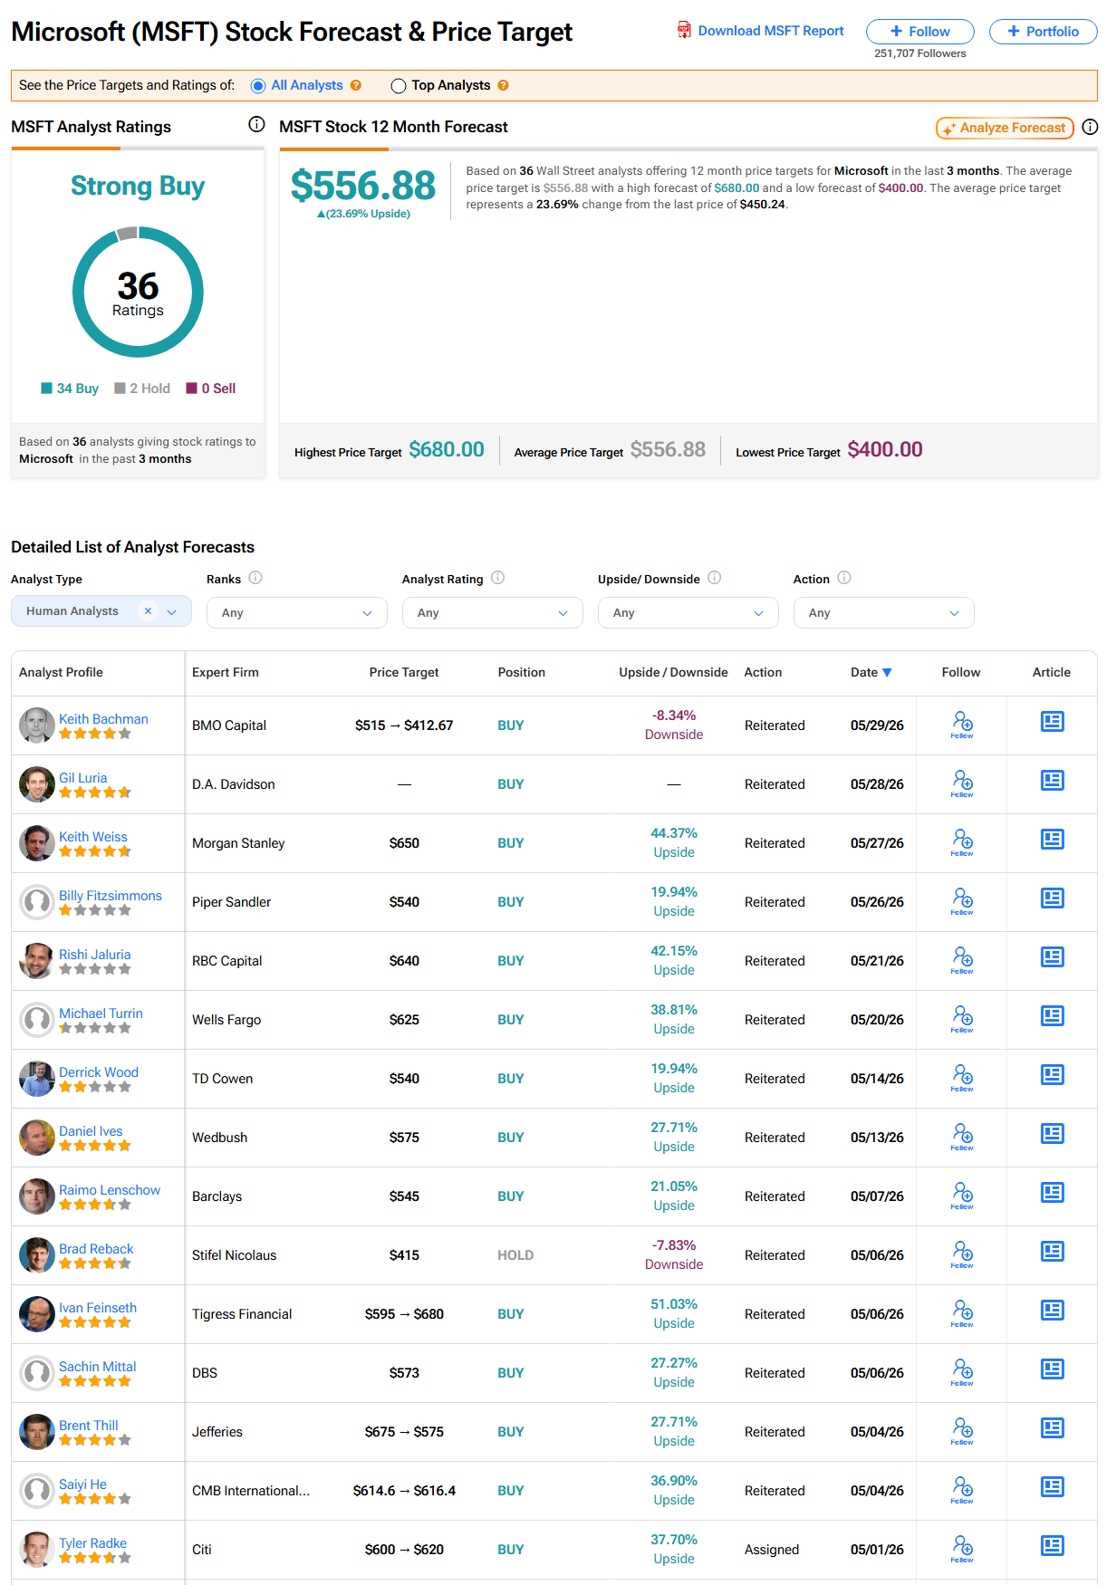Open Wedbush row article icon

(1052, 1134)
